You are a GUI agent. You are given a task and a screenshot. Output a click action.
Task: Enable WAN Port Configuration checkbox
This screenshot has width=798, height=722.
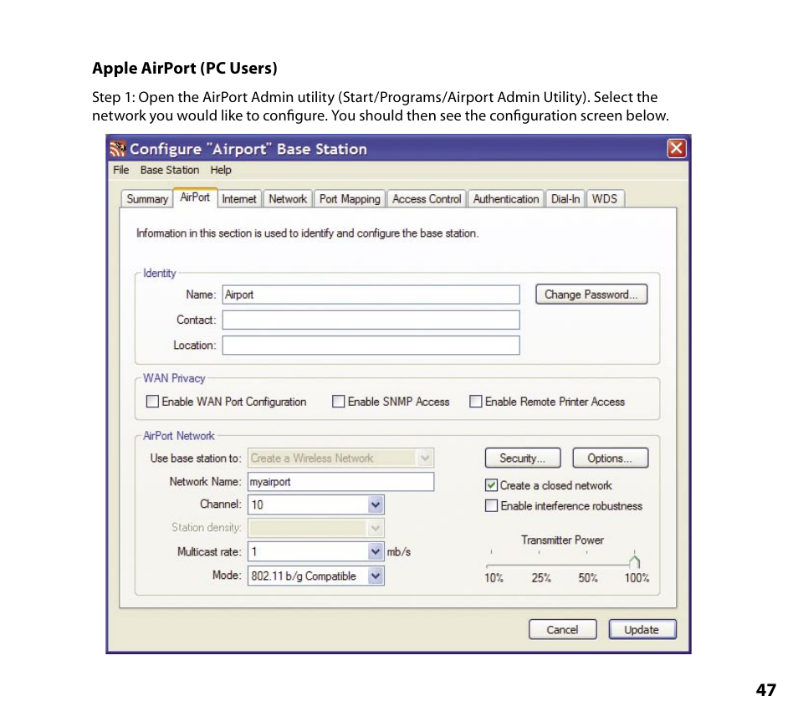click(152, 402)
